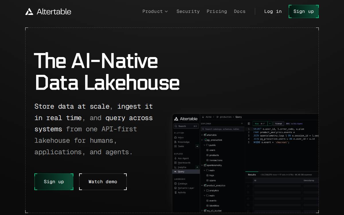The width and height of the screenshot is (344, 215).
Task: Click the Altertable logo in the site header
Action: (48, 11)
